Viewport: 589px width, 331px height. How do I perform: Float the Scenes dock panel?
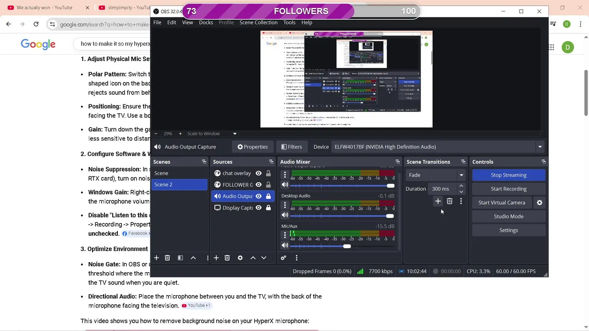(204, 162)
